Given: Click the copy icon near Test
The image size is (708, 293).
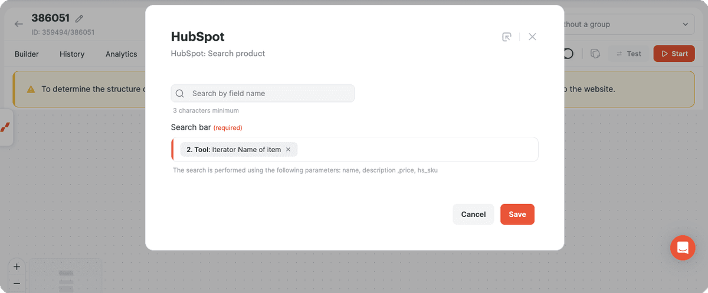Looking at the screenshot, I should 595,54.
